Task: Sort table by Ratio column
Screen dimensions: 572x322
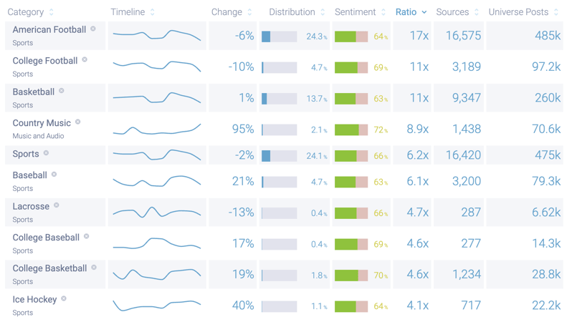Action: pyautogui.click(x=411, y=12)
